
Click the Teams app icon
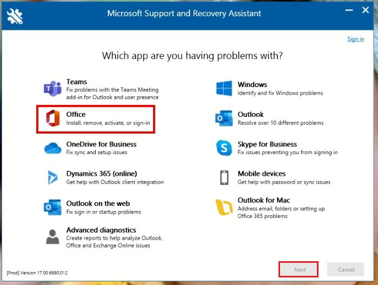52,89
